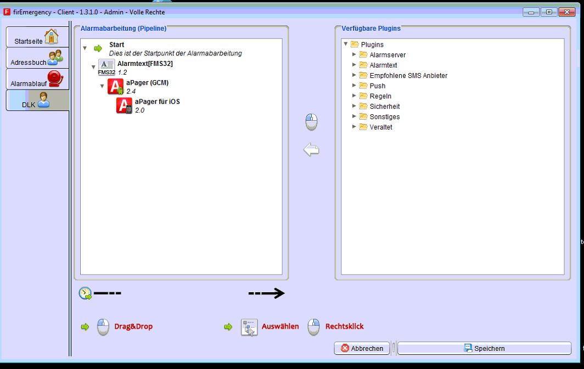Collapse the root Plugins folder

346,44
